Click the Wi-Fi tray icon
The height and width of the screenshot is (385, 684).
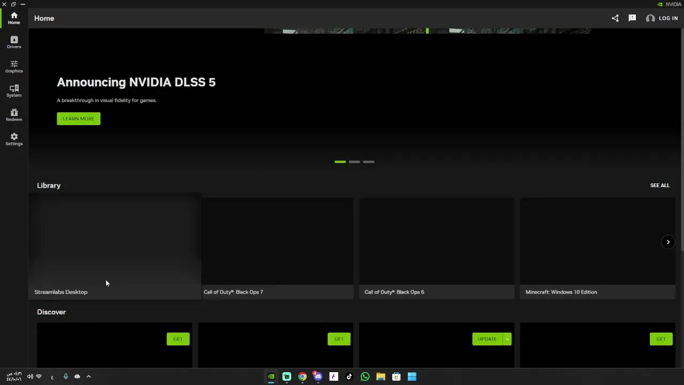pyautogui.click(x=38, y=376)
